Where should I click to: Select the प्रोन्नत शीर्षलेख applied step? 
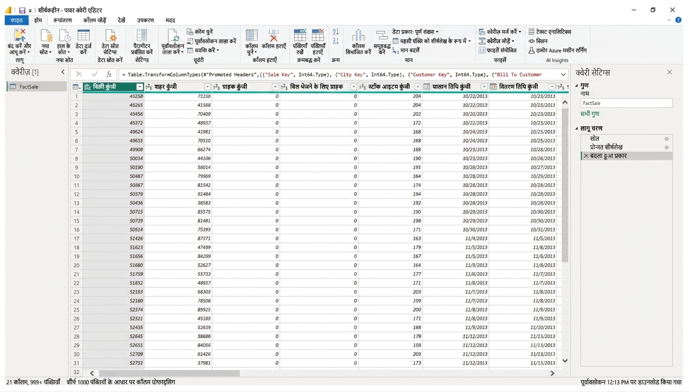coord(626,147)
